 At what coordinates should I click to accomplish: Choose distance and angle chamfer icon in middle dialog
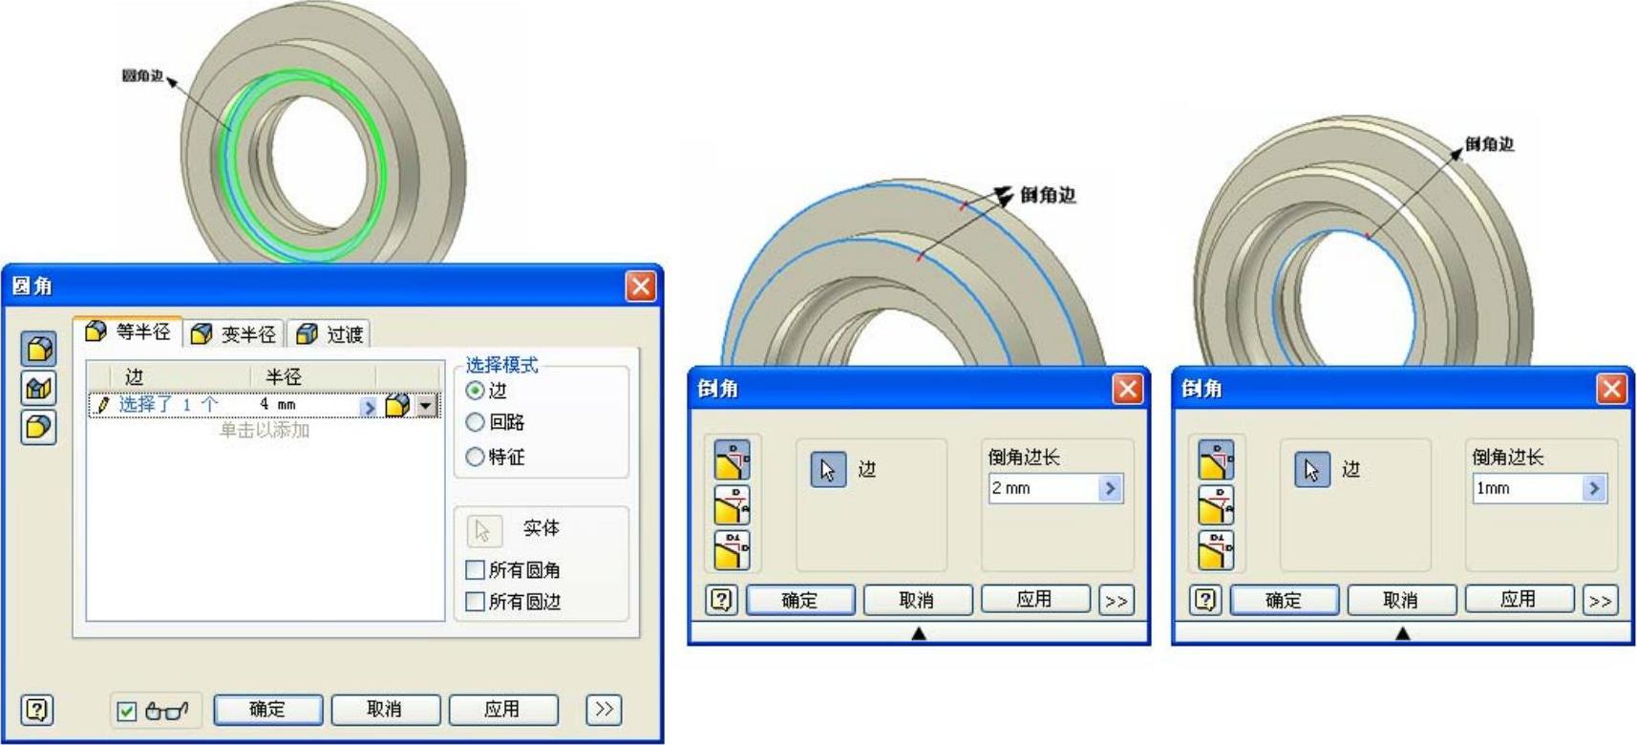[x=733, y=505]
